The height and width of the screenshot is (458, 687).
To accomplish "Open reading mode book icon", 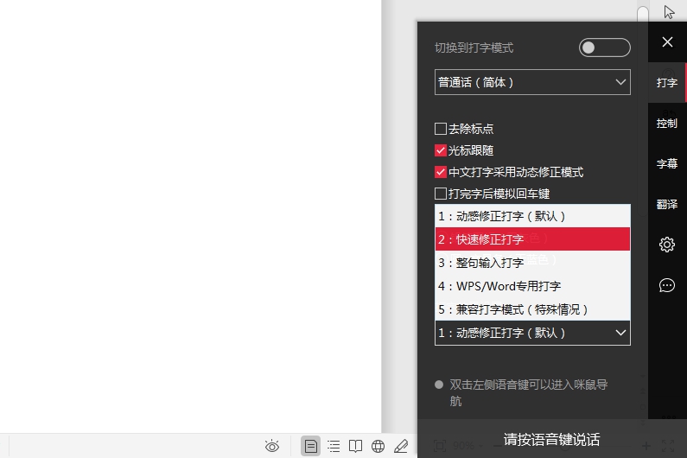I will [355, 446].
